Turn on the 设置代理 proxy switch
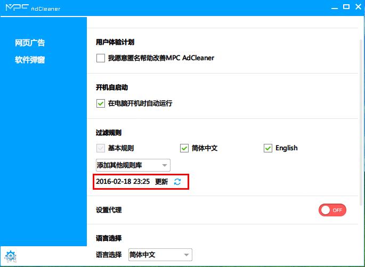Viewport: 365px width, 267px height. pyautogui.click(x=332, y=210)
